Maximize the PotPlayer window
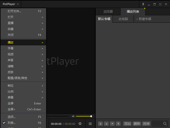 (x=154, y=4)
